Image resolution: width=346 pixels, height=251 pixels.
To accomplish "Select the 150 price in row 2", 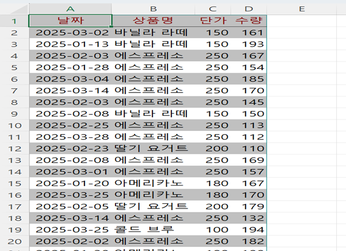I will pos(213,33).
